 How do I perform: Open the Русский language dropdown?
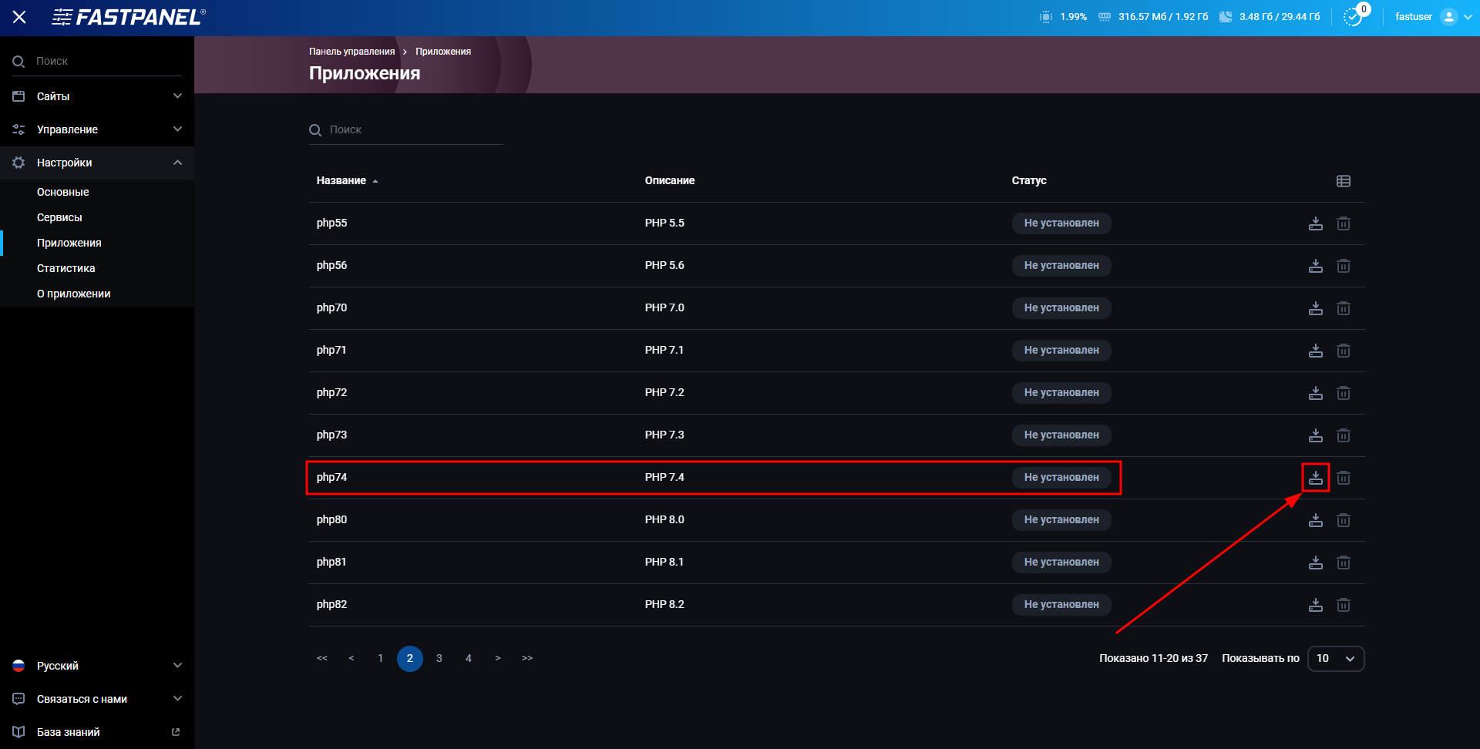point(96,665)
